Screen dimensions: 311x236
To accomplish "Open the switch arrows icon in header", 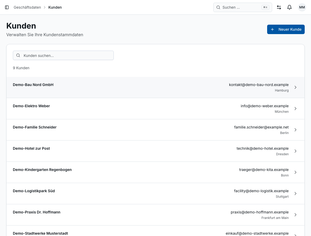I will click(279, 7).
